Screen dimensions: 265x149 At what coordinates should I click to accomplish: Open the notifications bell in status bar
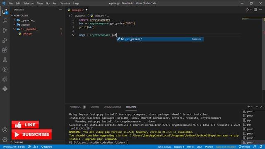pyautogui.click(x=261, y=147)
